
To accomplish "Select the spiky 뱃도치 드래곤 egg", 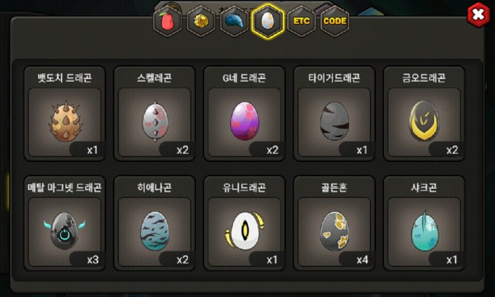I will (x=65, y=122).
